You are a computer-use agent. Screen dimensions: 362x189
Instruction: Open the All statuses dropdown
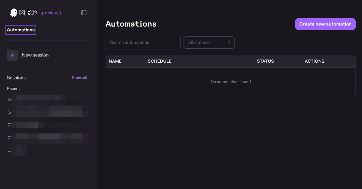point(209,43)
